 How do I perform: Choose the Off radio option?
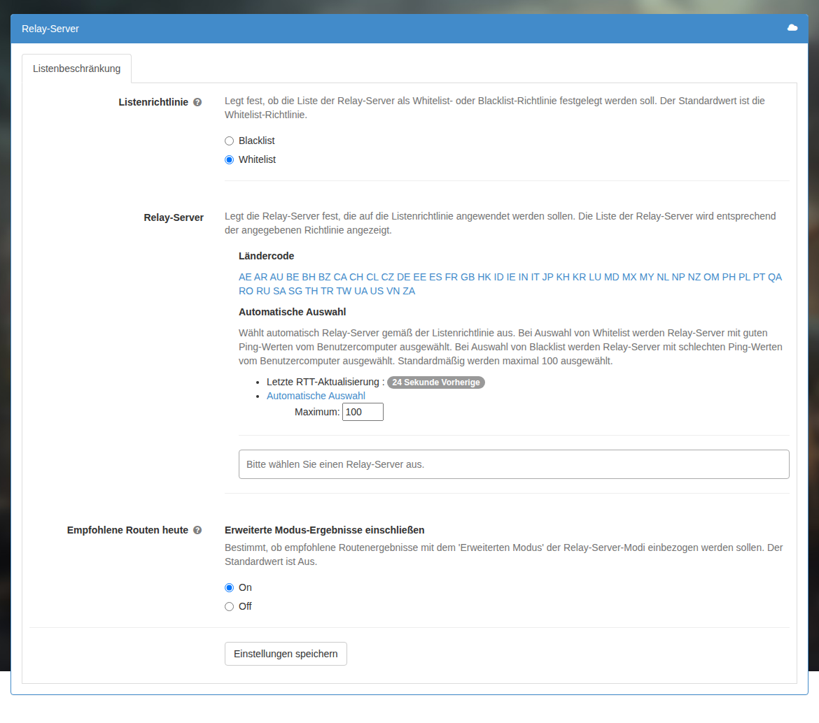230,607
